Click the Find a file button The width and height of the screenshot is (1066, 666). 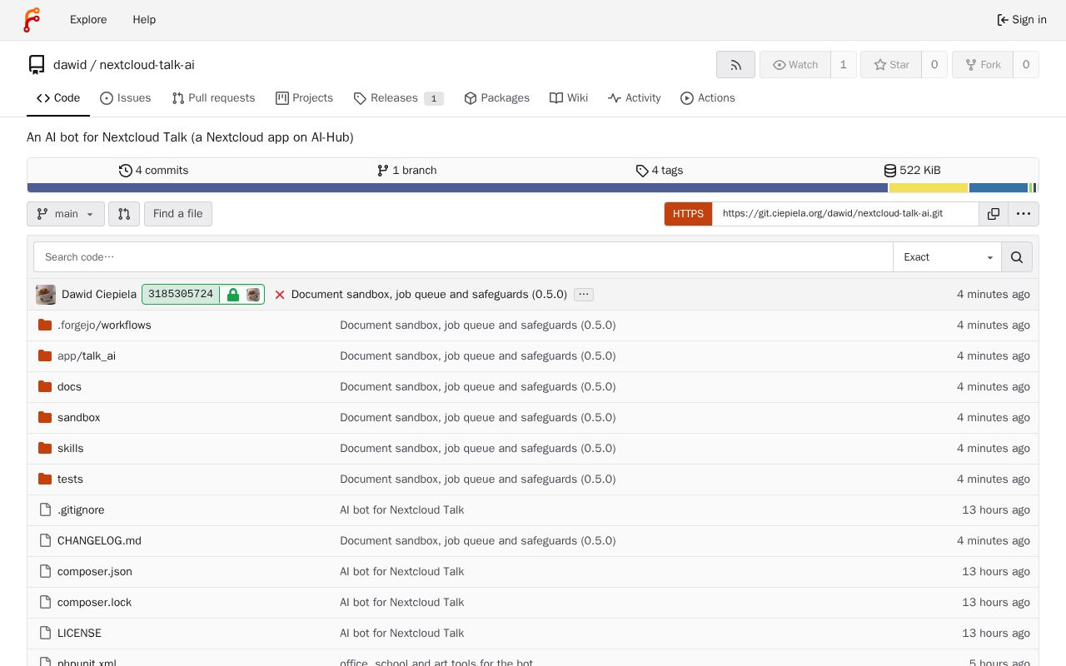[178, 214]
